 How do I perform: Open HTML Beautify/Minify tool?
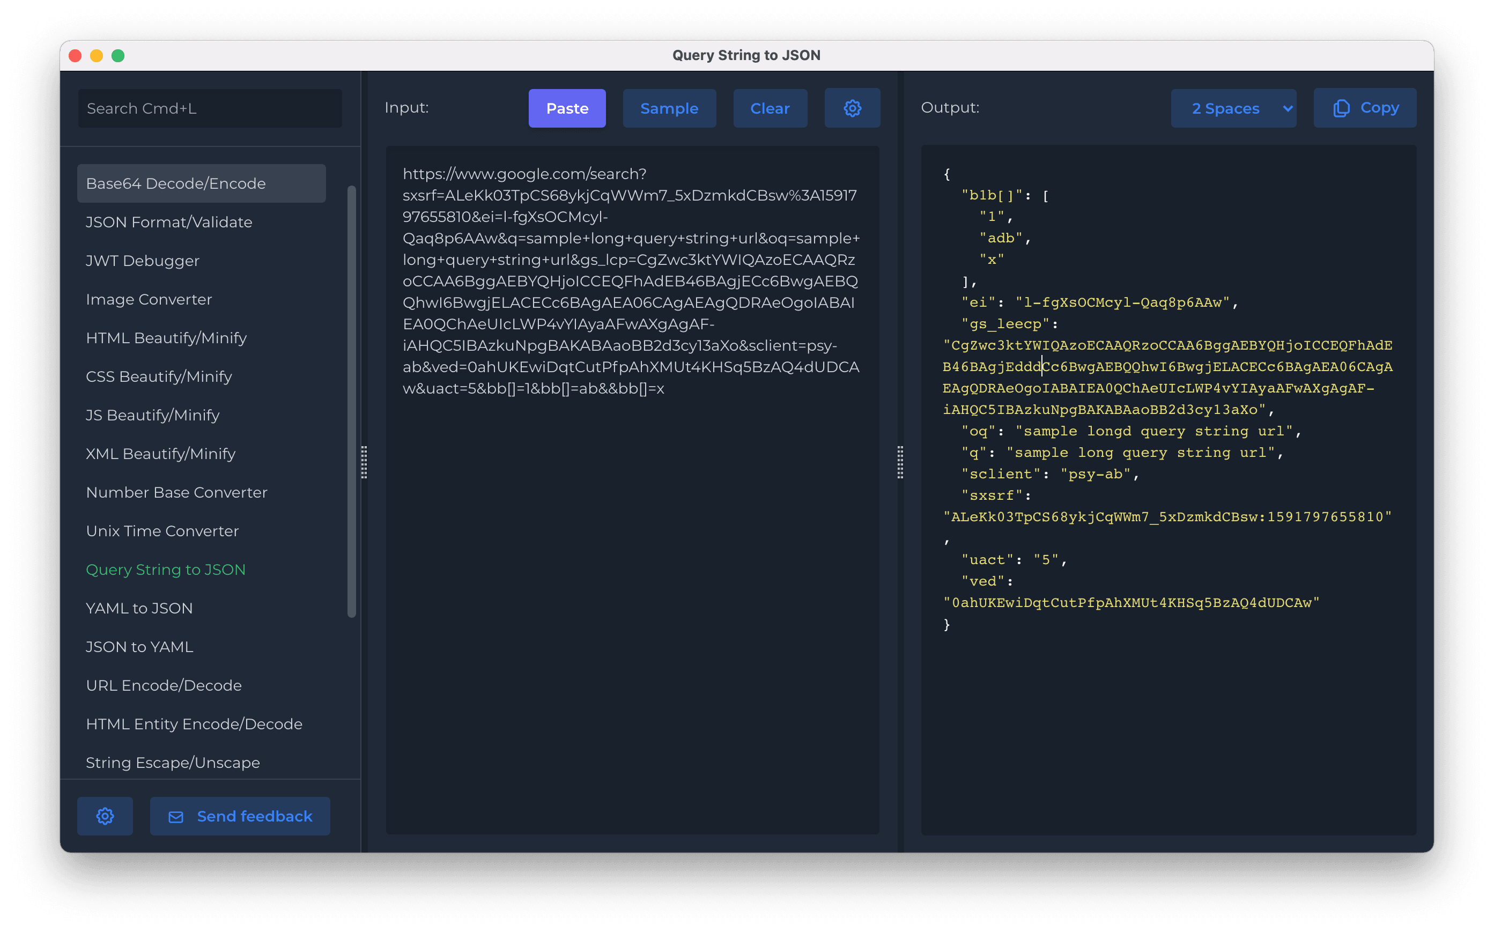click(201, 338)
